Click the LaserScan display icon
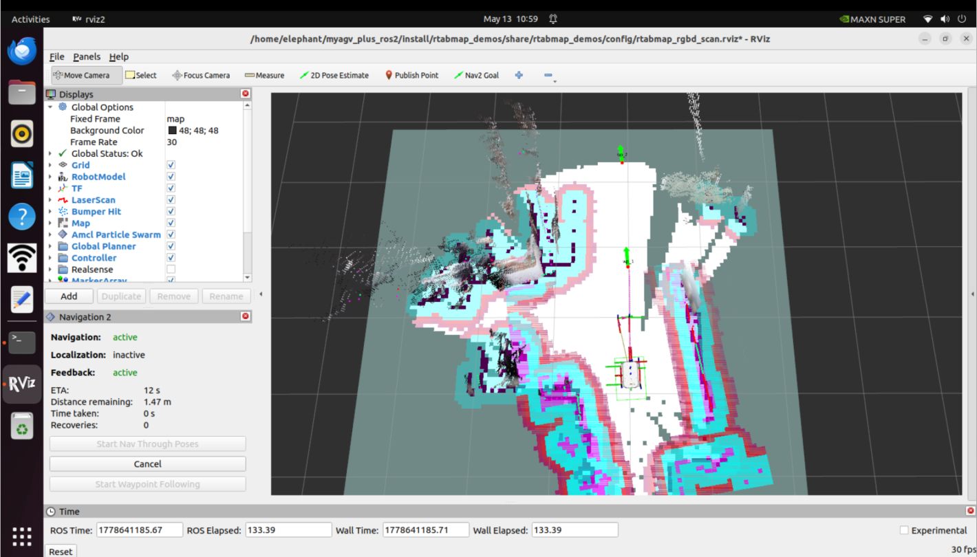The height and width of the screenshot is (557, 977). tap(63, 200)
